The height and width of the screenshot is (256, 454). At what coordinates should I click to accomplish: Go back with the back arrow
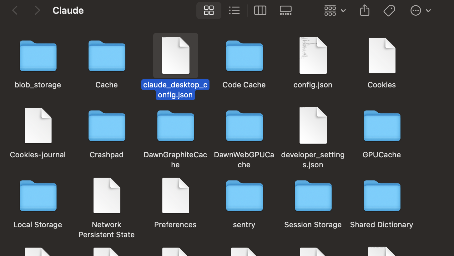[15, 11]
